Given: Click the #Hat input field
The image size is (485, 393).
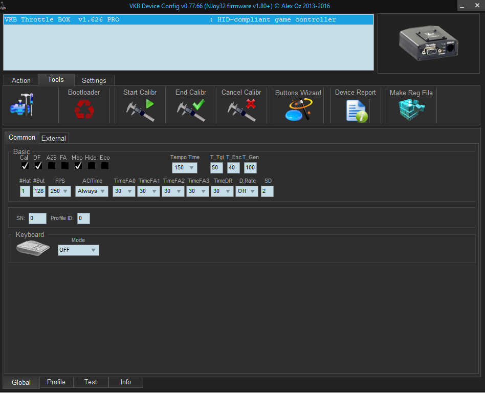Looking at the screenshot, I should 25,191.
